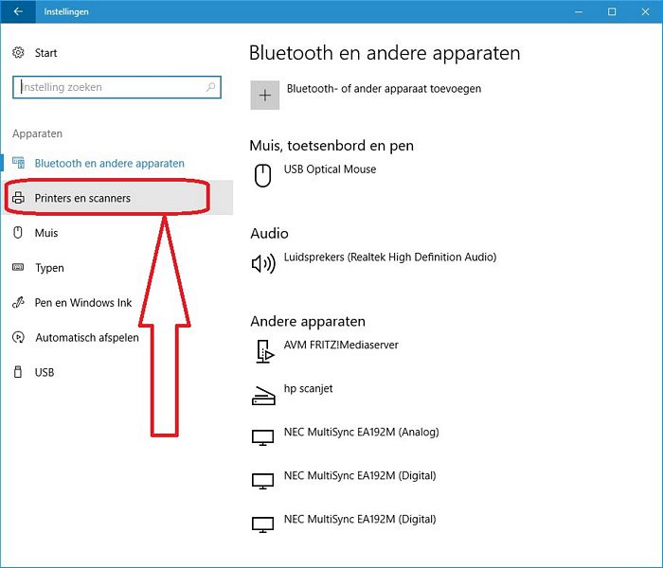Select 'Luidsprekers (Realtek High Definition Audio)' device
Screen dimensions: 663x568
pos(390,257)
